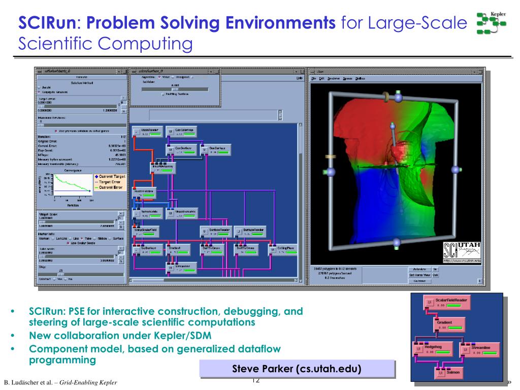Click the Go home button
Screen dimensions: 520x390
pos(419,281)
